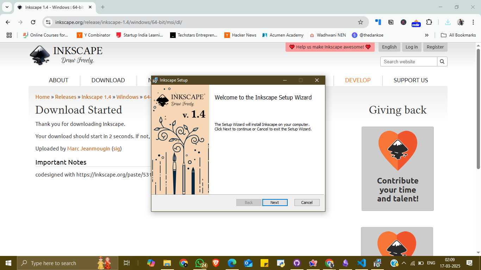Open the DOWNLOAD menu item
The height and width of the screenshot is (270, 481).
pyautogui.click(x=108, y=80)
